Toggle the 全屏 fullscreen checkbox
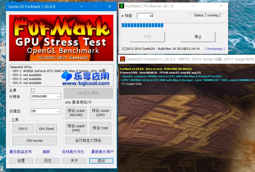 point(33,90)
